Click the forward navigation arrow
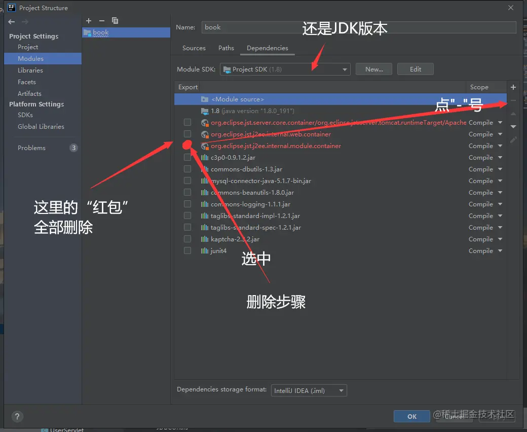 pyautogui.click(x=25, y=22)
